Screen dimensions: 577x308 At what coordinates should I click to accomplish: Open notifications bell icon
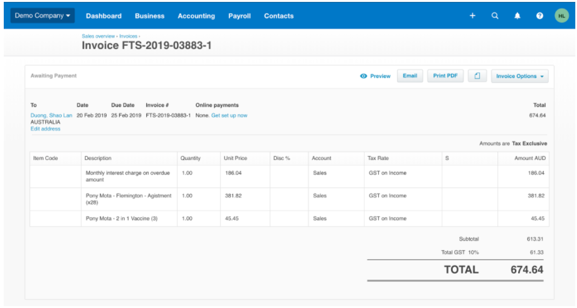517,16
